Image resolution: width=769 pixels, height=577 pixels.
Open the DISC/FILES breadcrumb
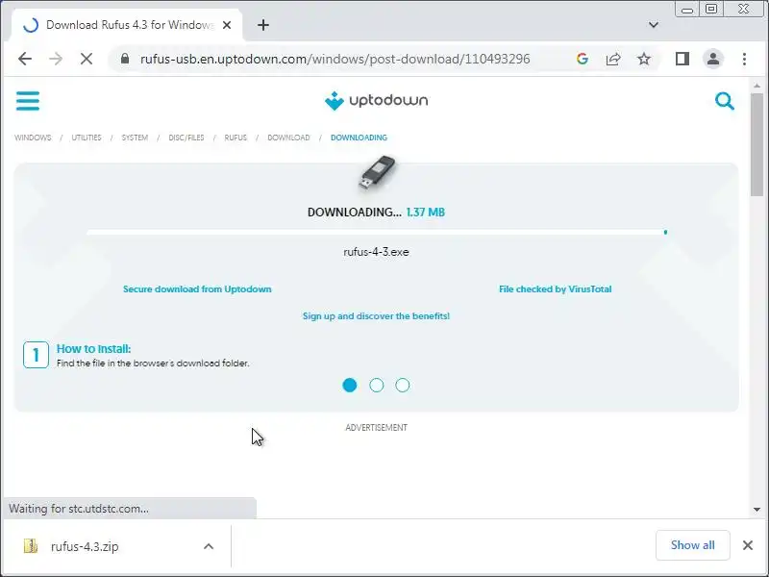pos(186,138)
